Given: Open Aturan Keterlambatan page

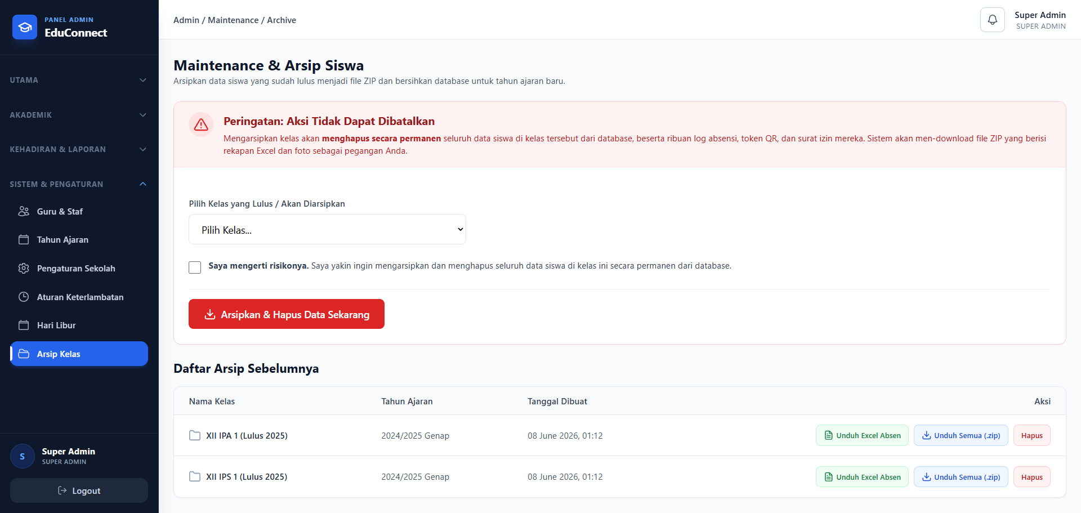Looking at the screenshot, I should [x=79, y=297].
